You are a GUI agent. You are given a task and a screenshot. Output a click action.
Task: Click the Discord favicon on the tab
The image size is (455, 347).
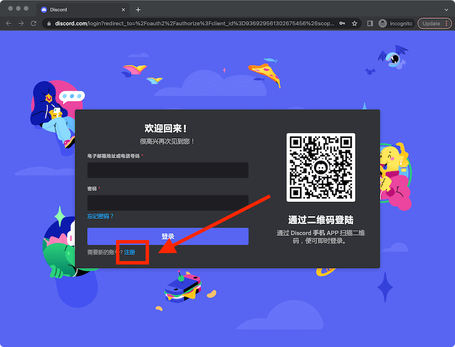tap(44, 9)
